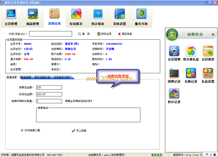The image size is (218, 157).
Task: Click the 马上结算 settle now button
Action: [79, 131]
